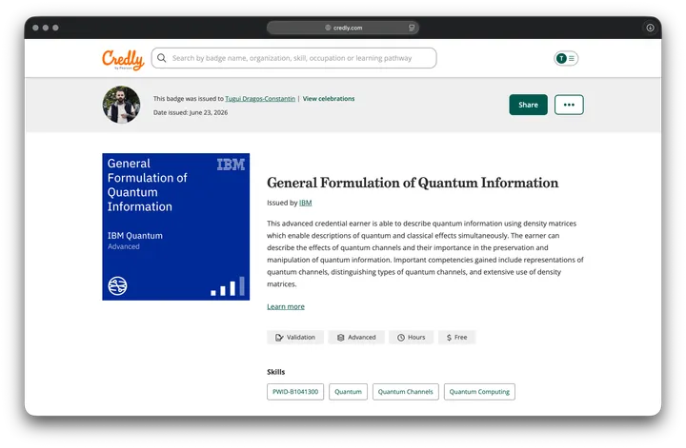Open the Quantum Channels skill tag
This screenshot has height=448, width=686.
click(x=406, y=392)
